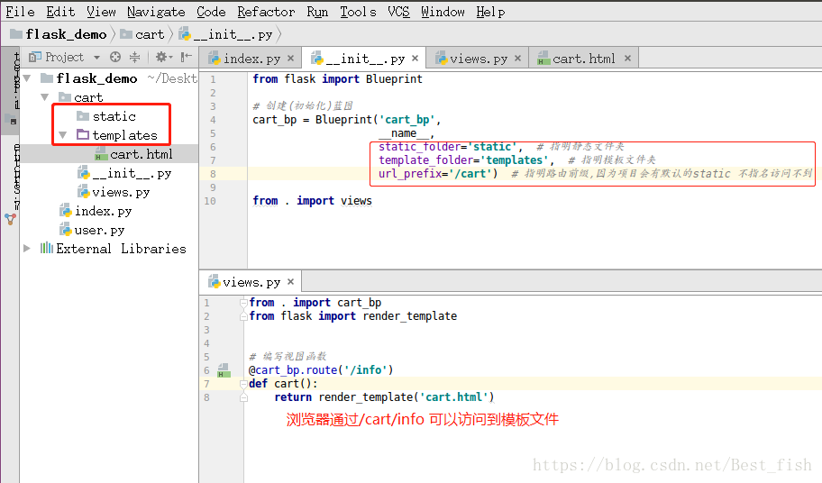Collapse the cart folder node

tap(44, 97)
